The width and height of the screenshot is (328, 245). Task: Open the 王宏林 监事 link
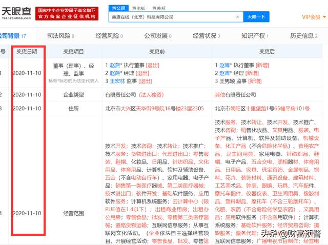(117, 81)
